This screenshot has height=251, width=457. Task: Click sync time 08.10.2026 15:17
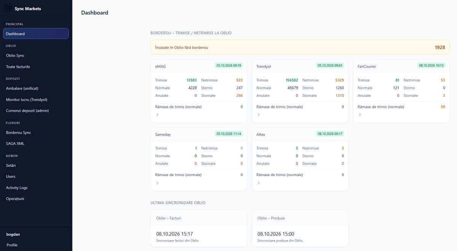tap(174, 234)
